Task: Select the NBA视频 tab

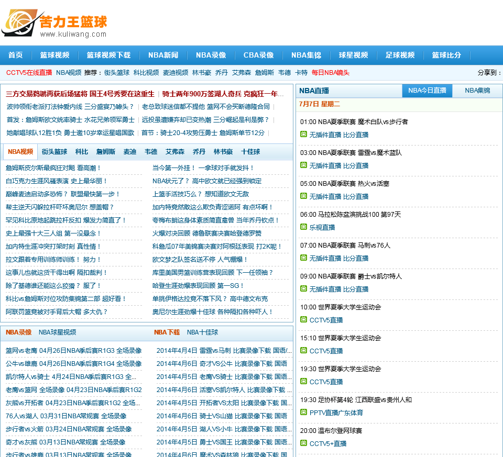Action: point(20,152)
